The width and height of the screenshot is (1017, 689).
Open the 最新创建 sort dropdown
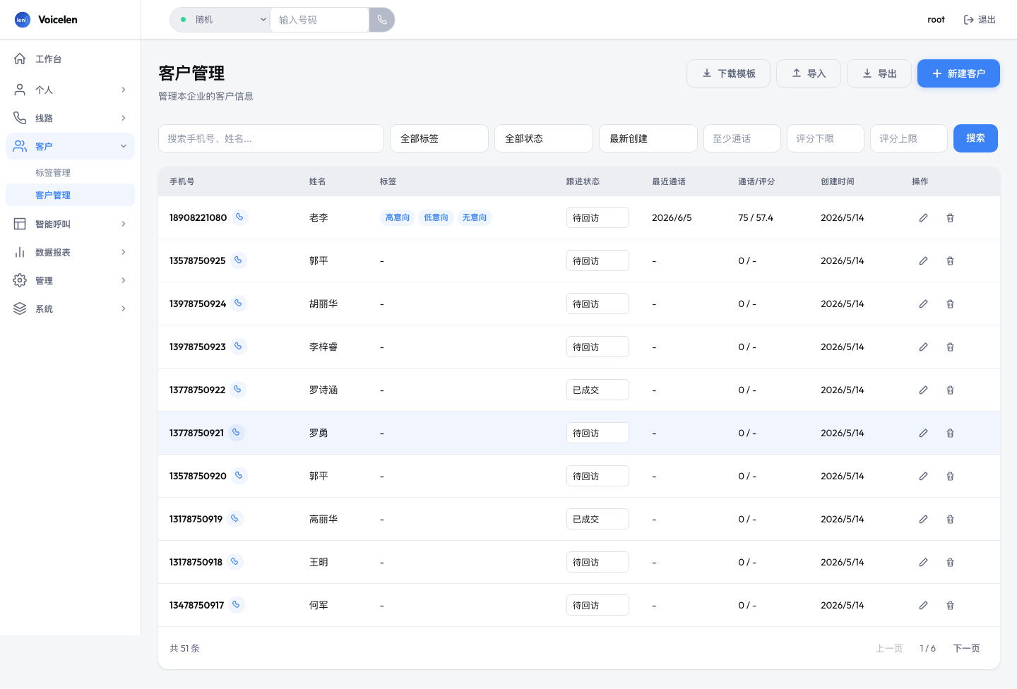click(x=648, y=138)
